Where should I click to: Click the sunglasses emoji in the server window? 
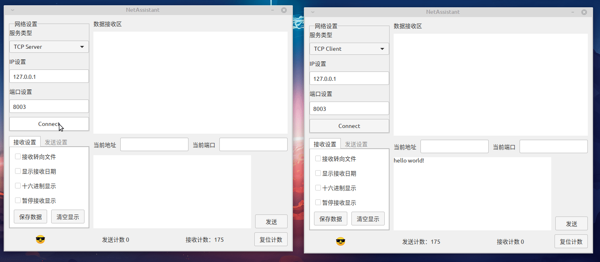point(40,240)
